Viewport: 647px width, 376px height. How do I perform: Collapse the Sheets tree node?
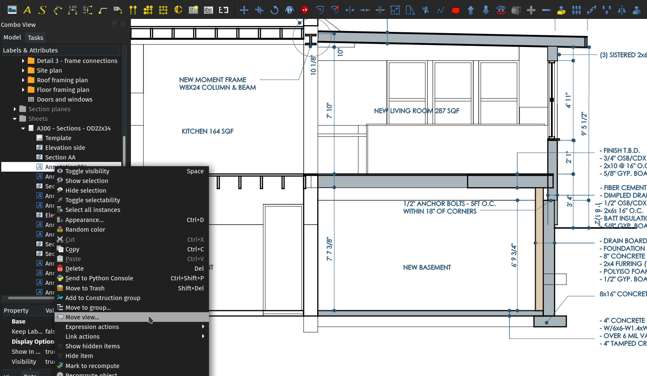tap(14, 118)
